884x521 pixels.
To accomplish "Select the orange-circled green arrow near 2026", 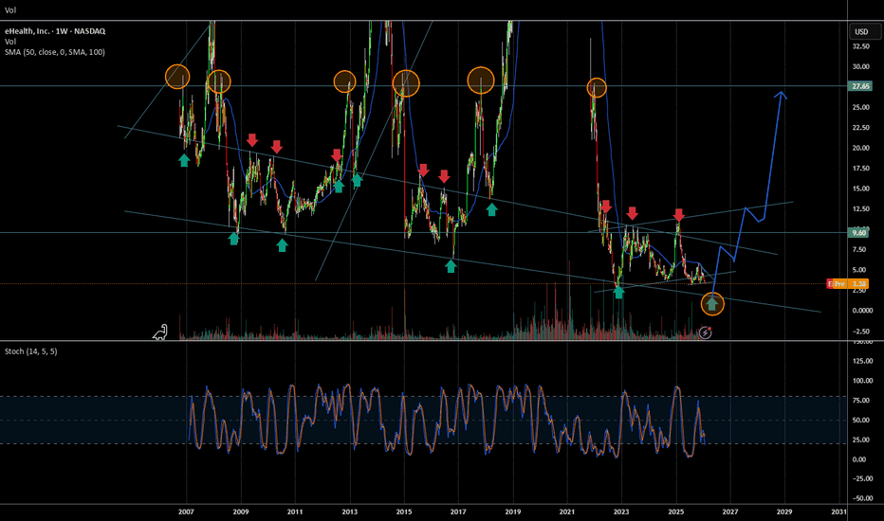I will [x=712, y=304].
